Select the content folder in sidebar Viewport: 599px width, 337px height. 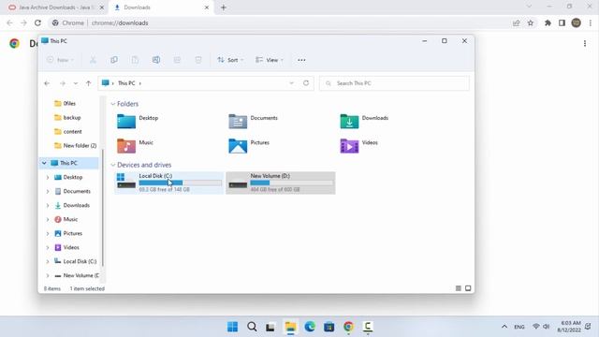(x=72, y=132)
